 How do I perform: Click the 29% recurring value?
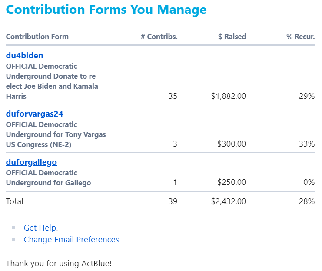306,96
